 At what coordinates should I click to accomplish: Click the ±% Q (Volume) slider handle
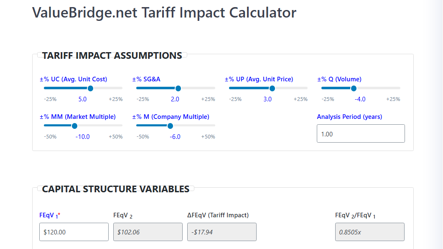pyautogui.click(x=354, y=88)
